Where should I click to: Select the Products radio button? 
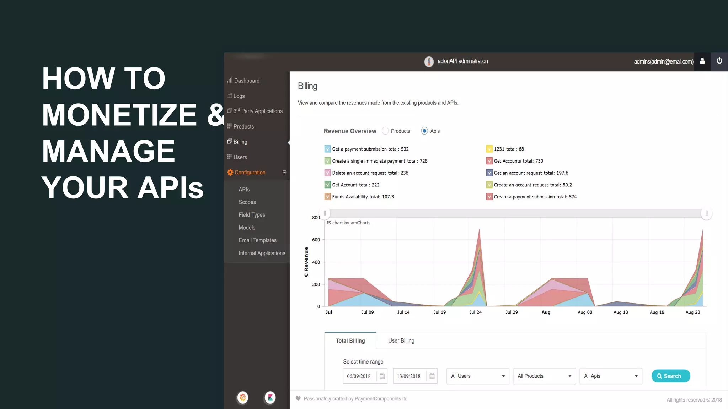385,131
